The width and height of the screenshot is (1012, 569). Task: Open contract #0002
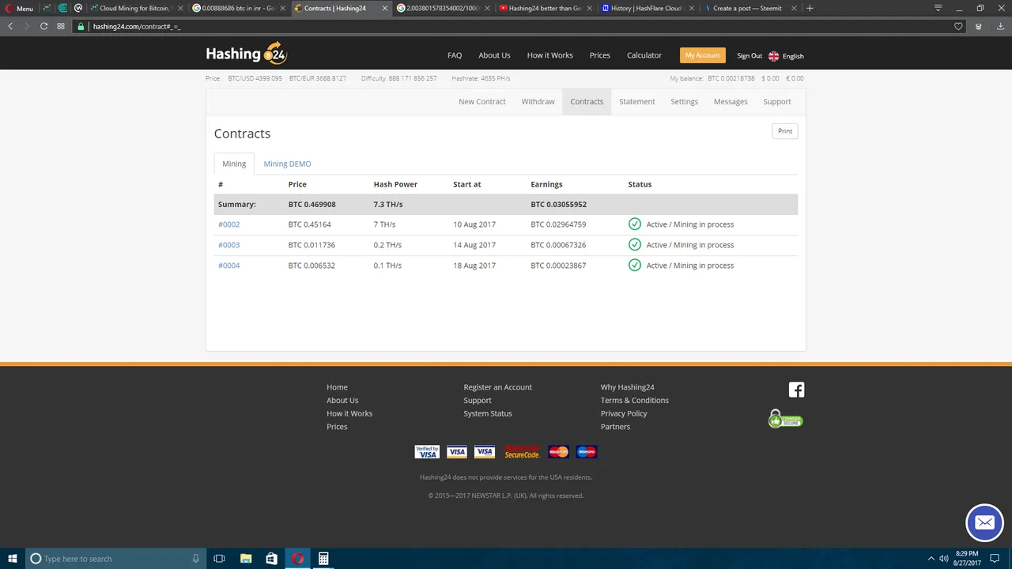(x=228, y=224)
